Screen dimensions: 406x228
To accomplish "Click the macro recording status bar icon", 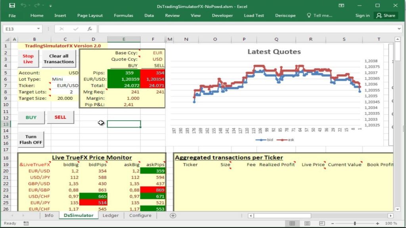I will point(26,223).
